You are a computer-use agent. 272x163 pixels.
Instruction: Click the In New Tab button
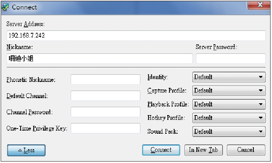pos(203,150)
